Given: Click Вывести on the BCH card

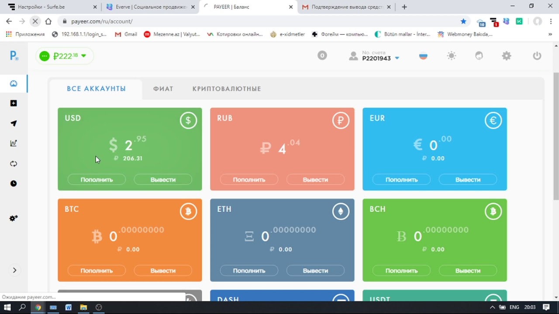Looking at the screenshot, I should click(468, 271).
